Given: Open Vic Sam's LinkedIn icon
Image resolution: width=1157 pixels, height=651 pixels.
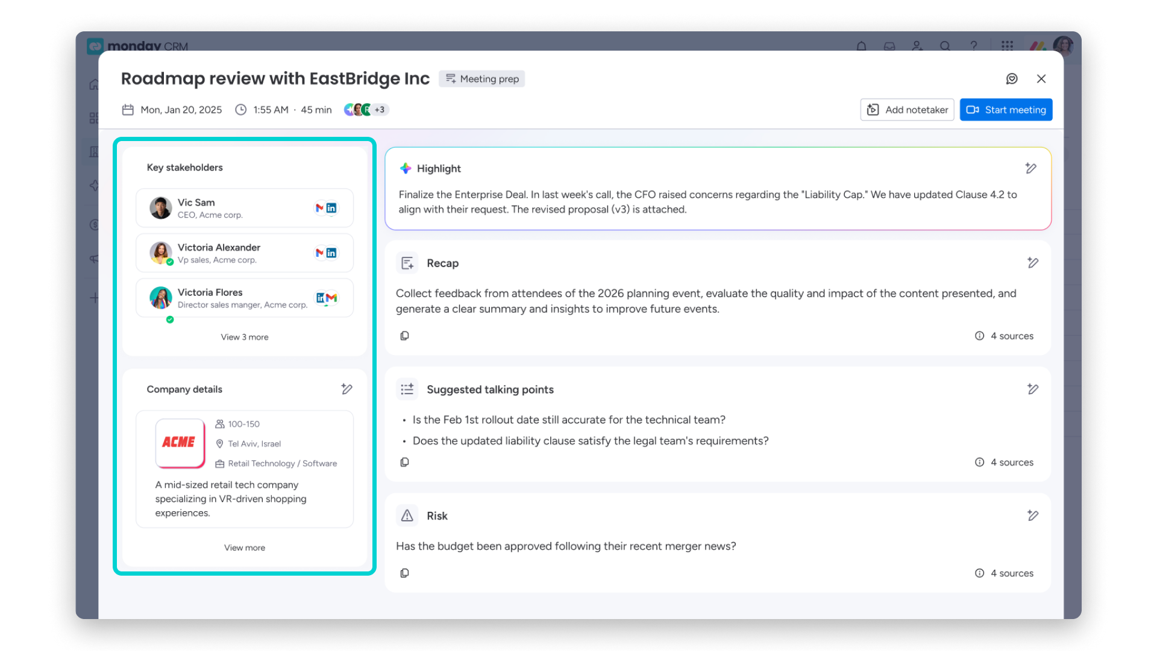Looking at the screenshot, I should 331,208.
